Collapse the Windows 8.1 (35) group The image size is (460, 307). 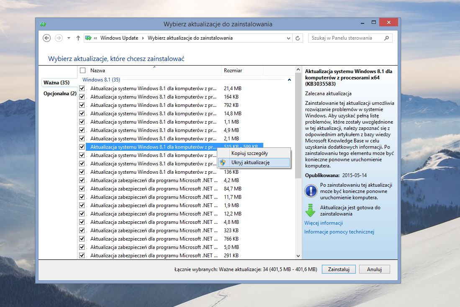tap(290, 80)
